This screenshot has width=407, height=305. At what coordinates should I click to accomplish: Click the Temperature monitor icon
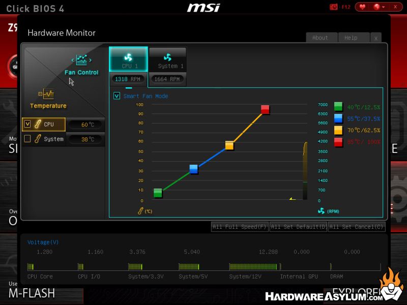click(x=46, y=94)
